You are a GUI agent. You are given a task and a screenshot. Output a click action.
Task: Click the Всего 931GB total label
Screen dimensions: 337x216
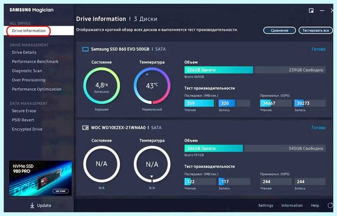(x=194, y=155)
